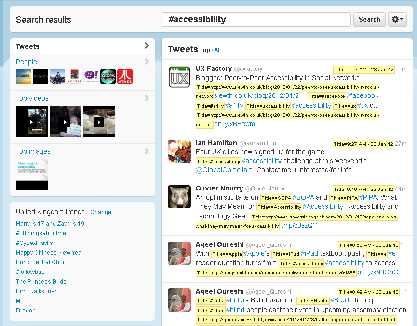Expand the Top videos section chevron
The width and height of the screenshot is (417, 326).
click(147, 98)
